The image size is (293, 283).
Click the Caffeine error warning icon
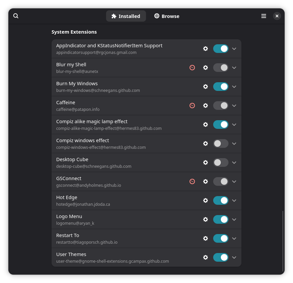(x=192, y=106)
